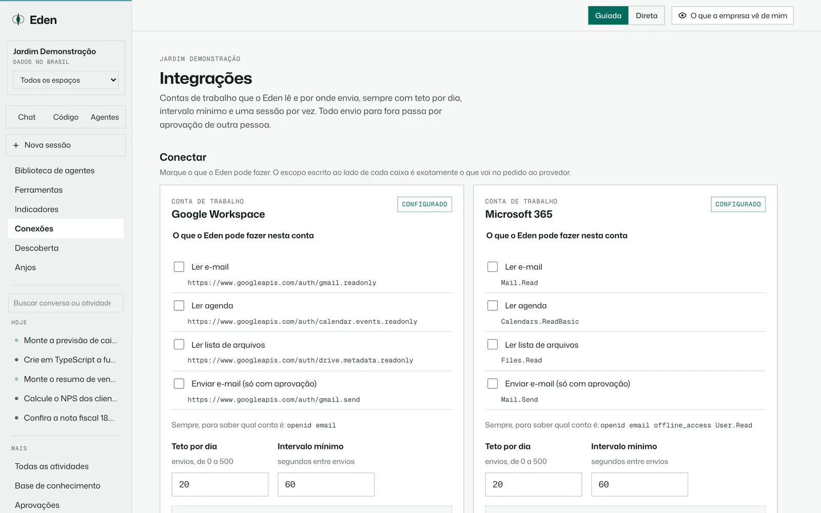This screenshot has height=513, width=821.
Task: Open the Todos os espaços dropdown
Action: pos(66,80)
